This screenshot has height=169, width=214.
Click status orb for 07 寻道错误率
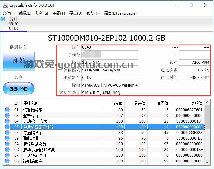pyautogui.click(x=7, y=132)
